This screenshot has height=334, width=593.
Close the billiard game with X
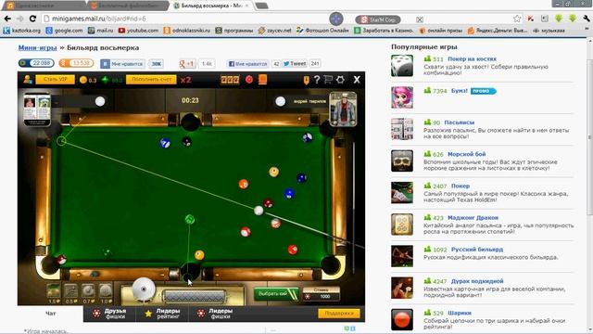click(357, 80)
